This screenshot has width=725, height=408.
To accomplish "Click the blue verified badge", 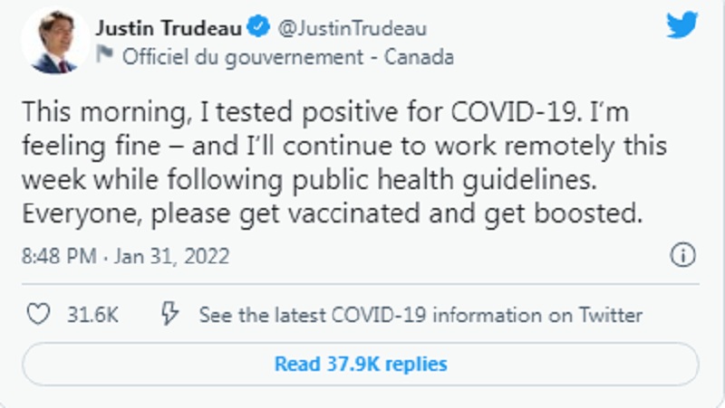I will click(x=260, y=28).
